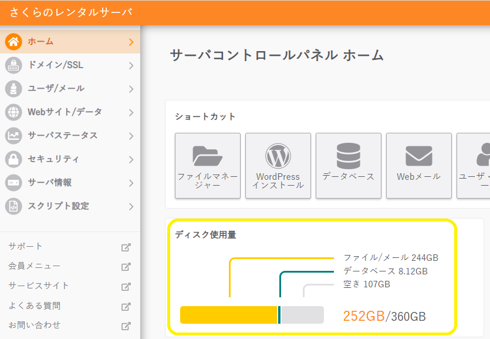Expand the スクリプト設定 chevron arrow
Screen dimensions: 490x339
point(131,206)
